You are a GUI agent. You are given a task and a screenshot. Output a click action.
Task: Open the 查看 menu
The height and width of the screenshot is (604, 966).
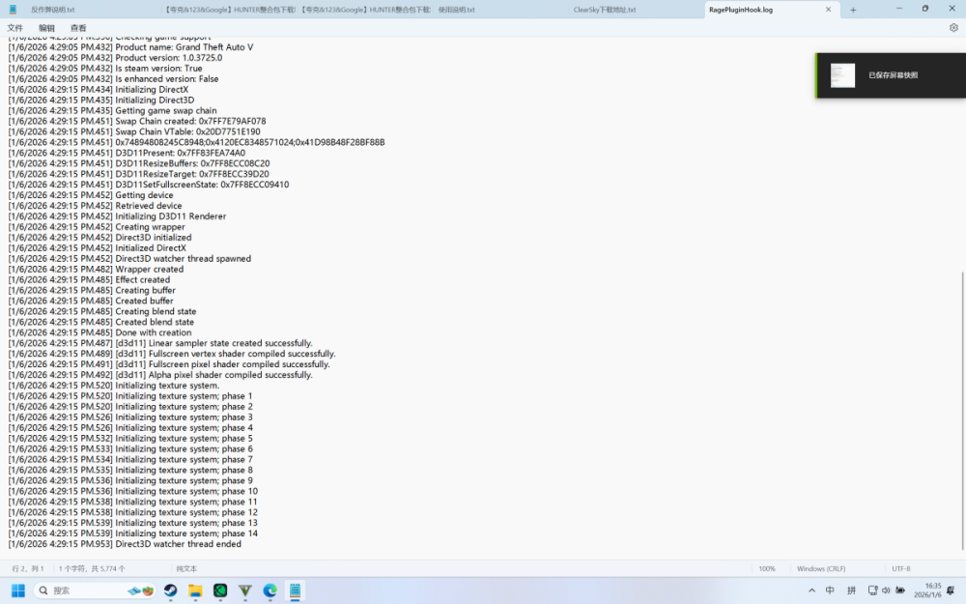pos(77,28)
